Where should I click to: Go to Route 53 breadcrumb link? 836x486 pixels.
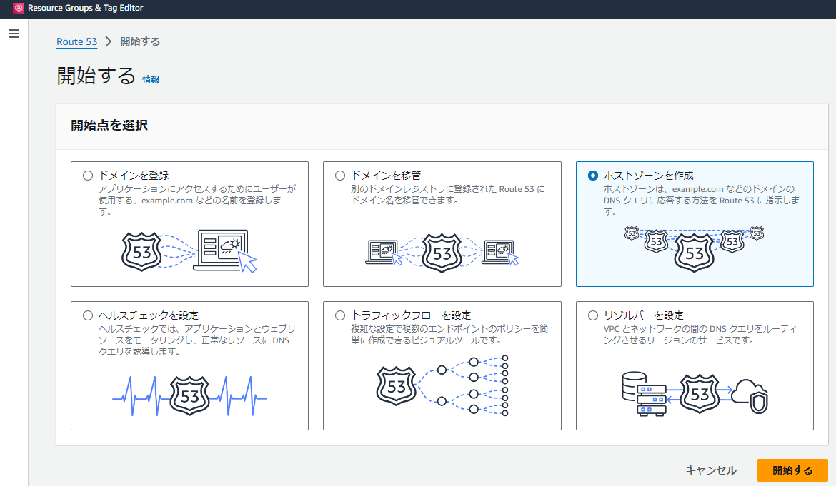[x=76, y=41]
